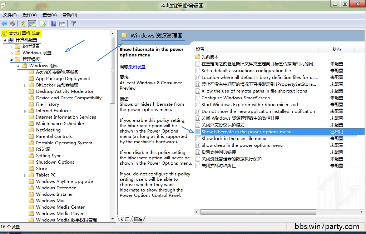Sort by the 设置 column header
This screenshot has width=366, height=234.
click(256, 49)
